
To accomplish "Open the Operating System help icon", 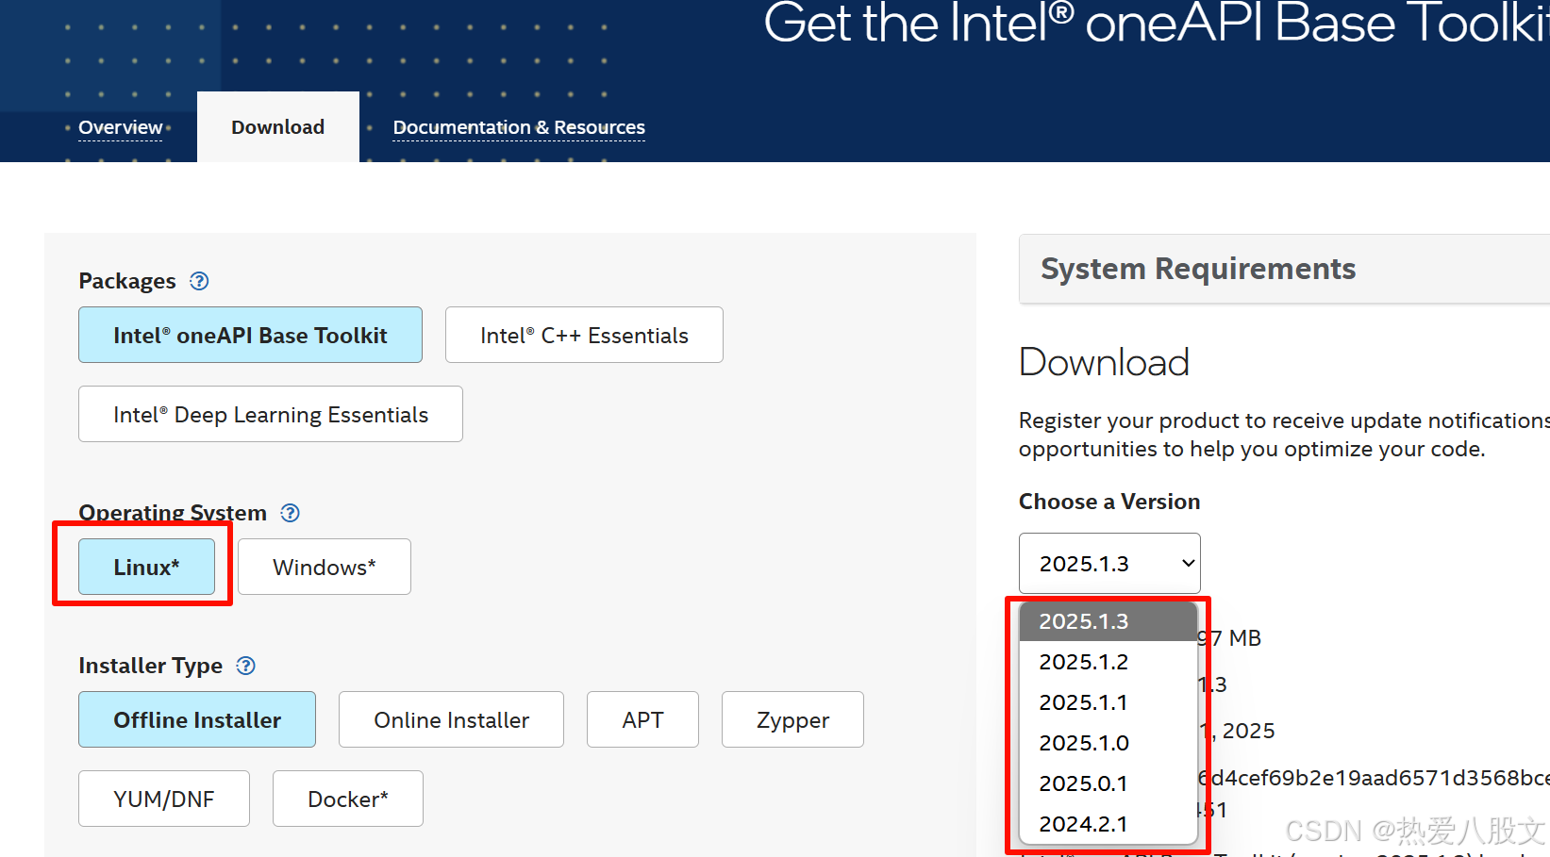I will 290,512.
